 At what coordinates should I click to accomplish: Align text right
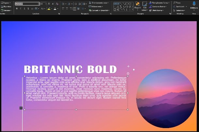[71, 8]
